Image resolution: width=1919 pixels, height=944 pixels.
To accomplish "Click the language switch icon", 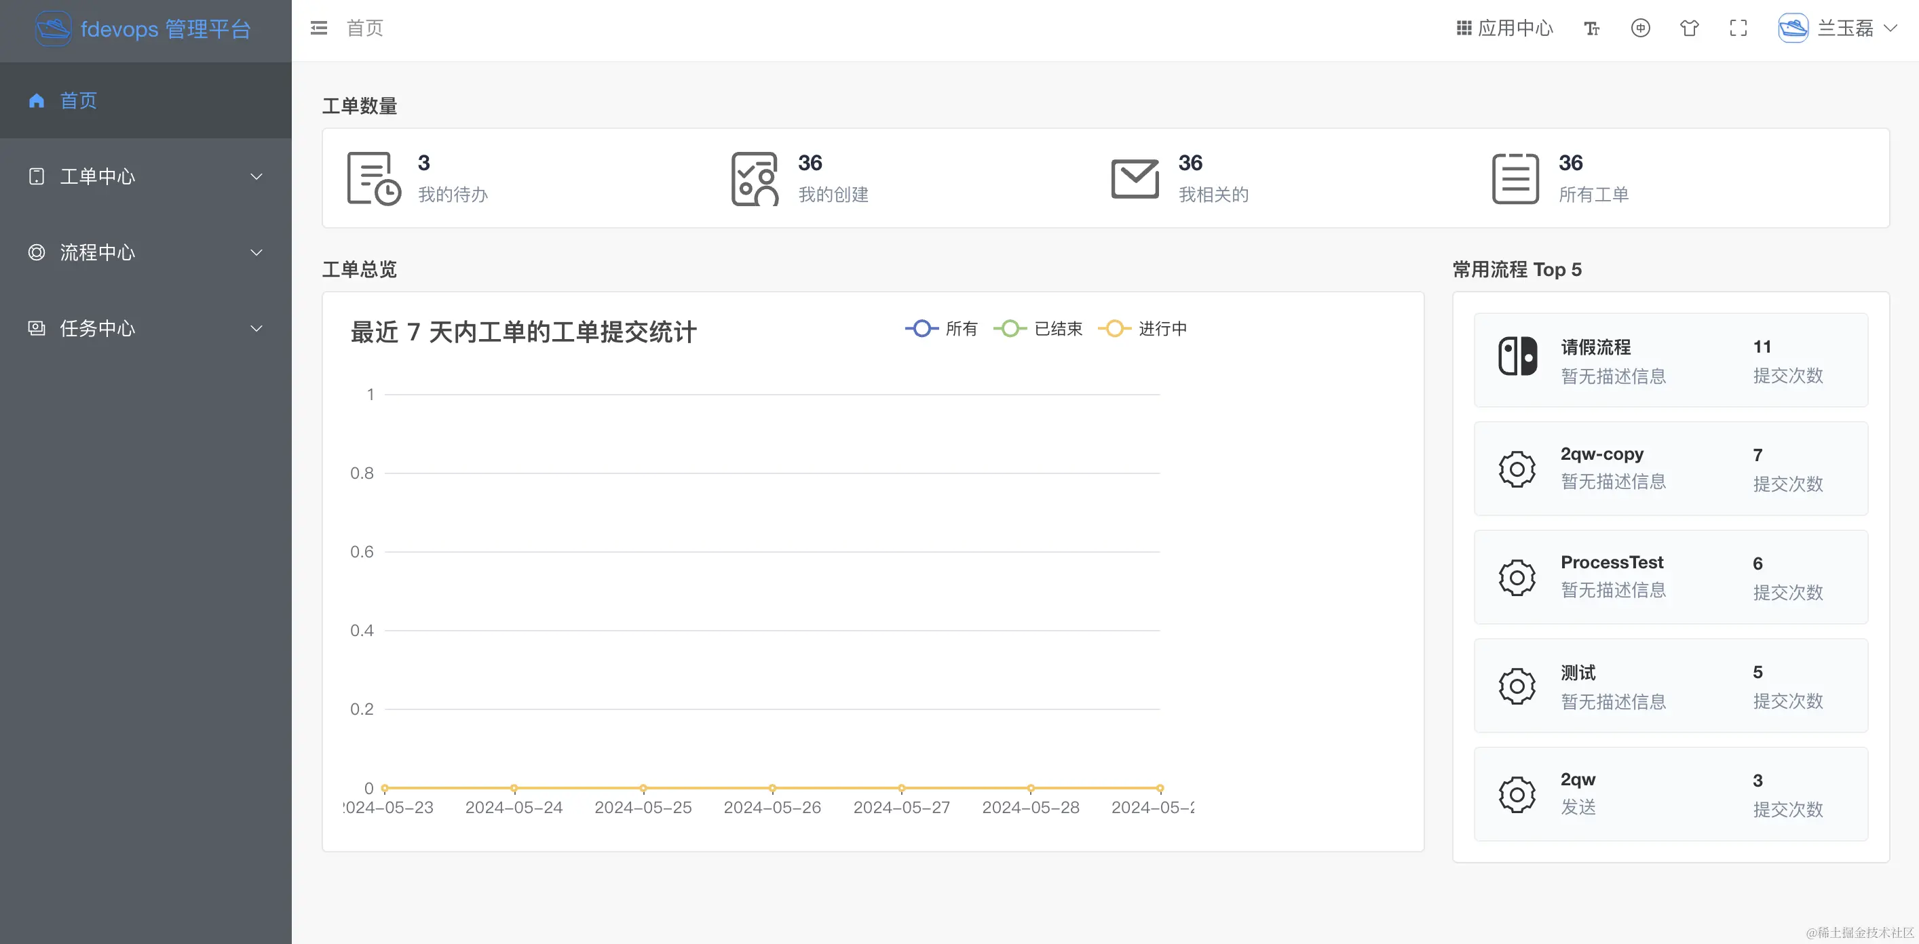I will tap(1640, 28).
